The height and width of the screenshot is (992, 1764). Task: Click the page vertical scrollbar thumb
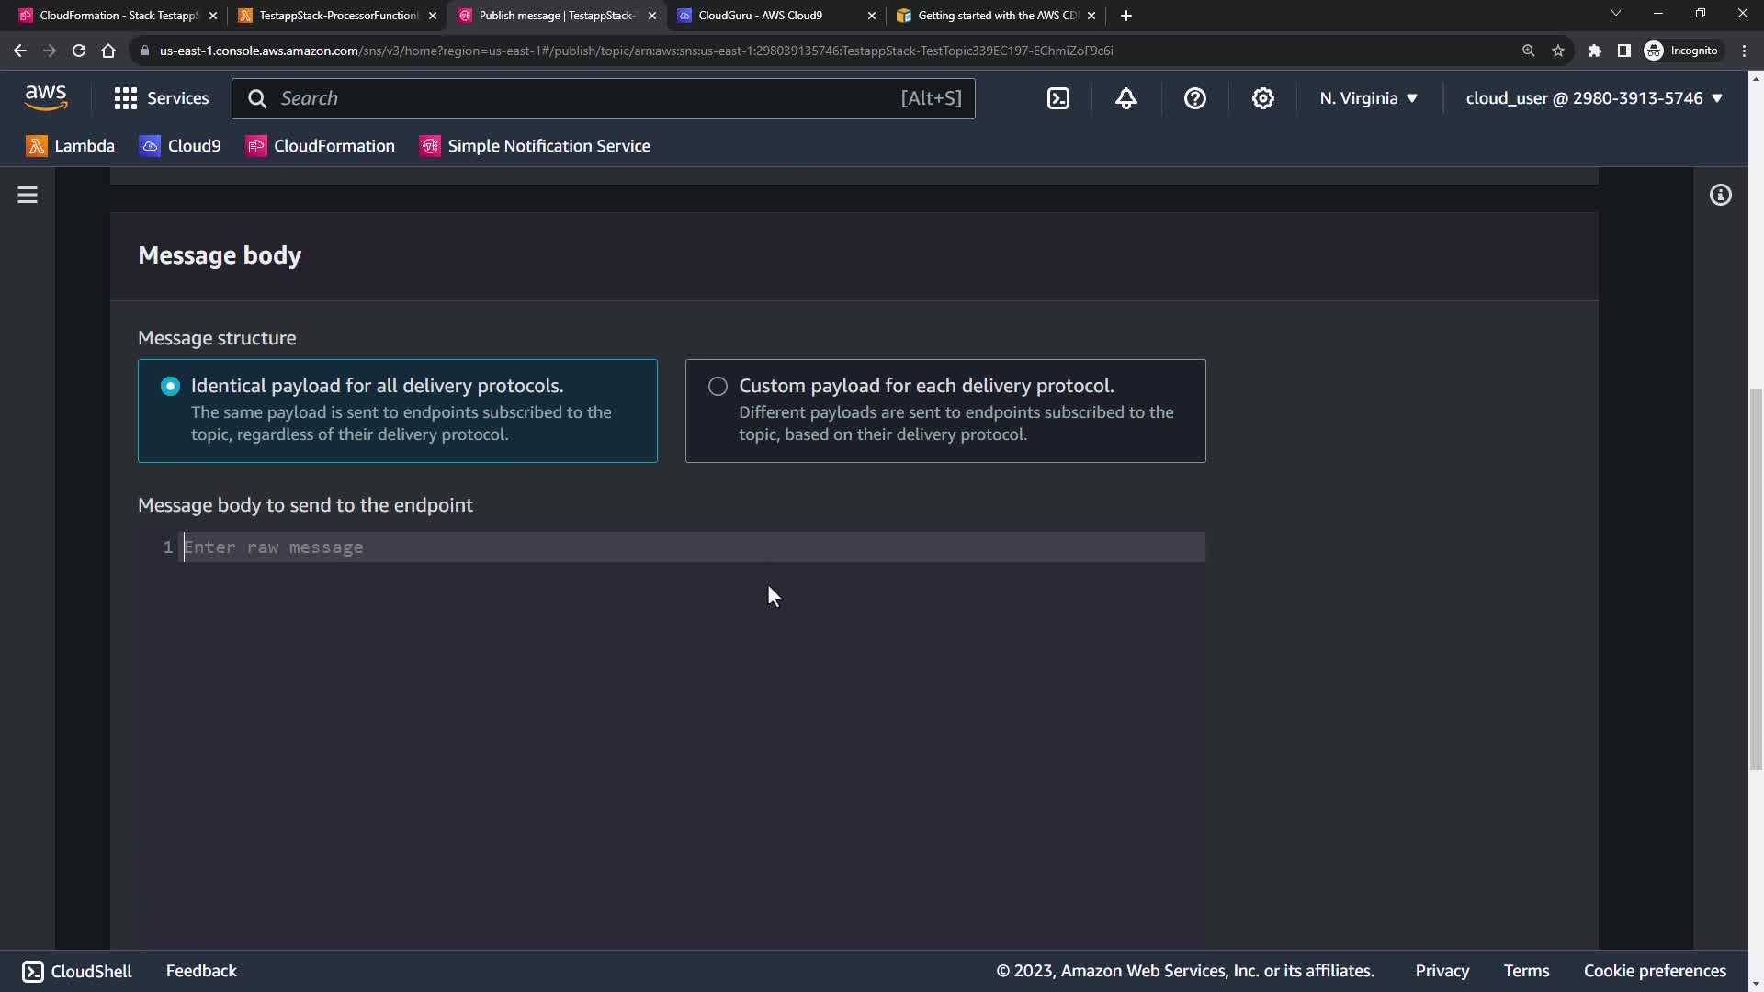click(x=1756, y=579)
